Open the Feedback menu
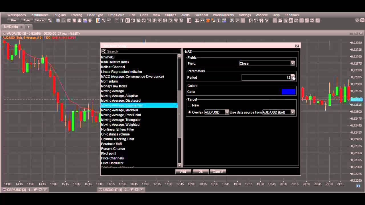Screen dimensions: 365x205 point(292,15)
